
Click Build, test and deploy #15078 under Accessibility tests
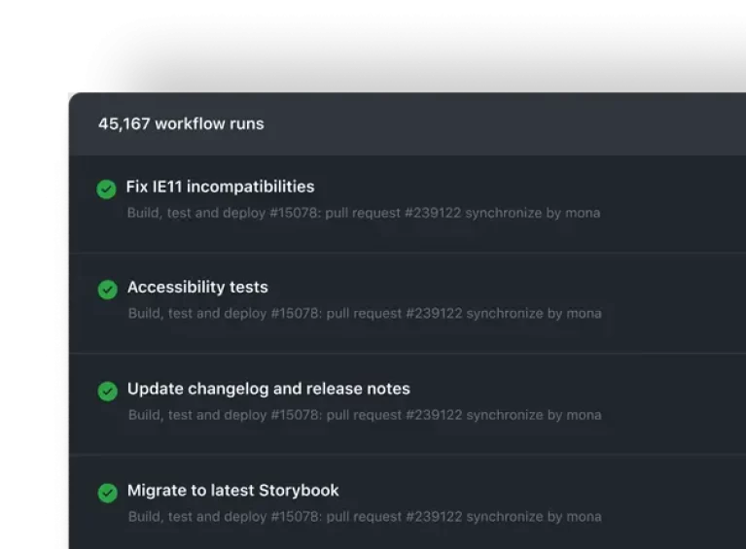click(223, 314)
